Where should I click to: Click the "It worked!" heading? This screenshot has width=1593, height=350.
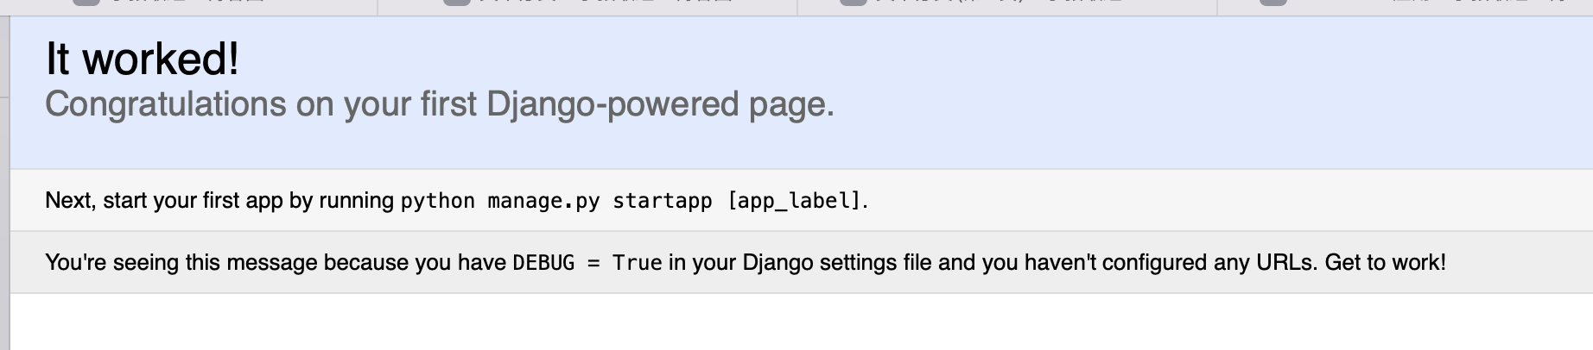(143, 59)
